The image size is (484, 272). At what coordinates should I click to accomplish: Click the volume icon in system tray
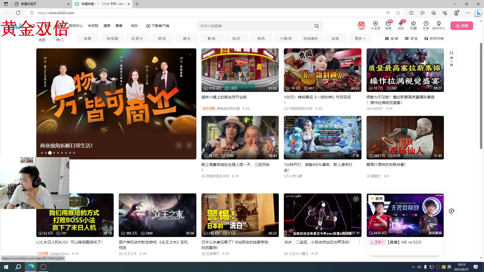tap(419, 267)
